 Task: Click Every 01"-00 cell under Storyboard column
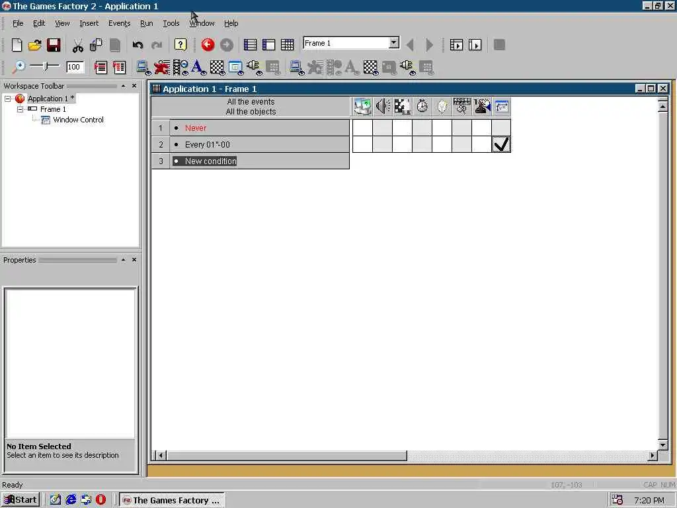403,144
